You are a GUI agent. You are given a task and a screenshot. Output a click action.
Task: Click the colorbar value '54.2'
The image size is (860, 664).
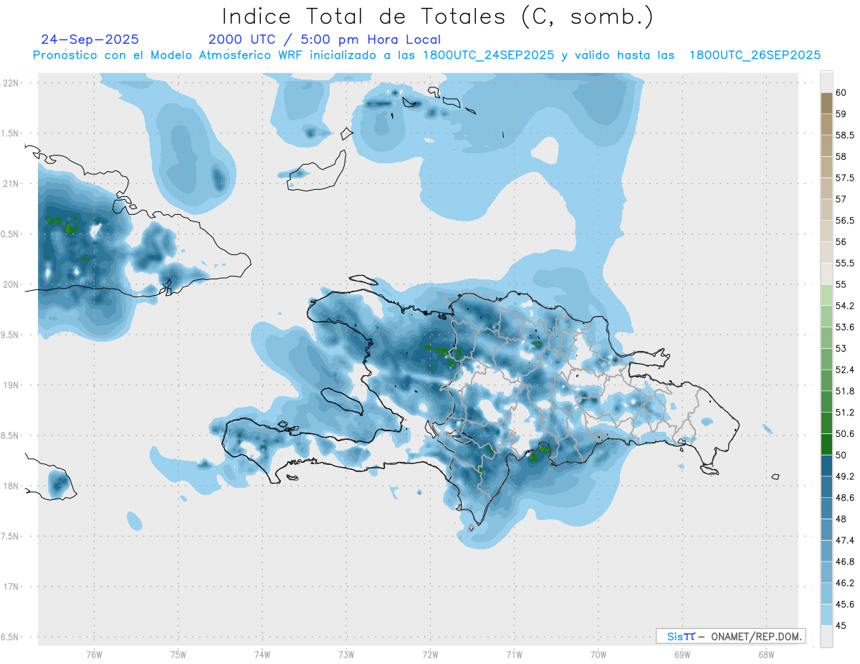(x=845, y=306)
